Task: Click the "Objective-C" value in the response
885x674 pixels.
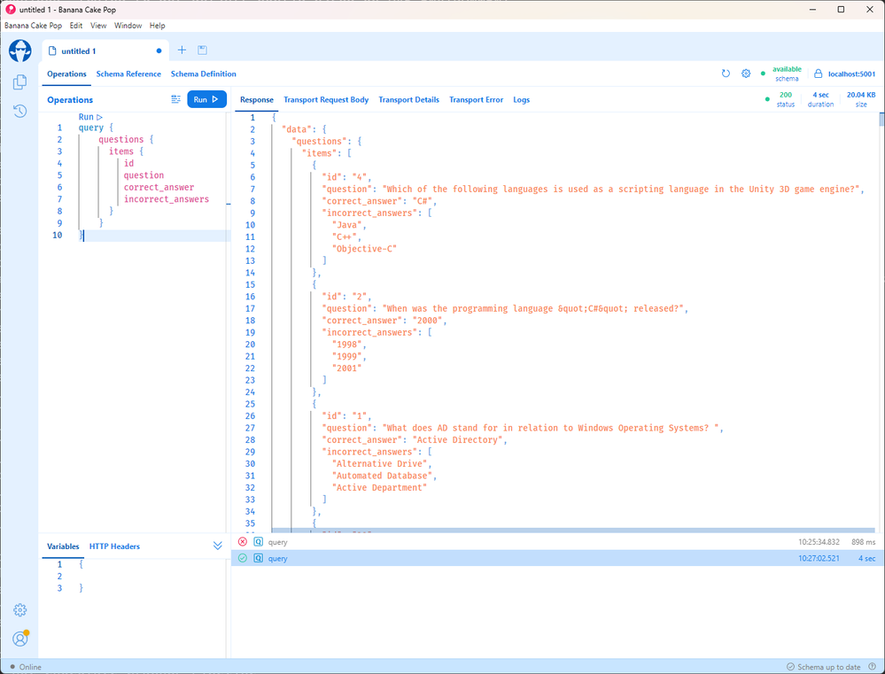Action: coord(365,249)
